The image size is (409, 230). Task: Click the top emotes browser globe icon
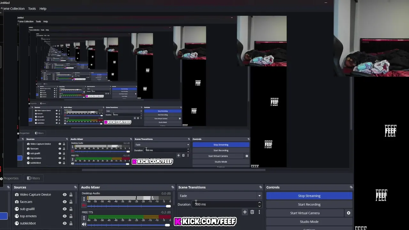[x=17, y=216]
